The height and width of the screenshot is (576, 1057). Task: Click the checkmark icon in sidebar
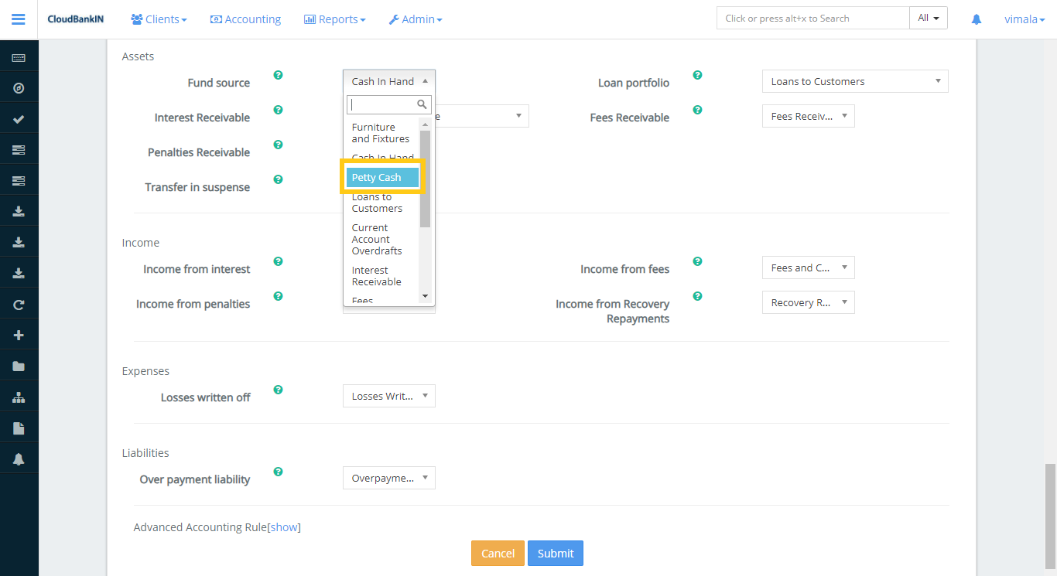(19, 119)
